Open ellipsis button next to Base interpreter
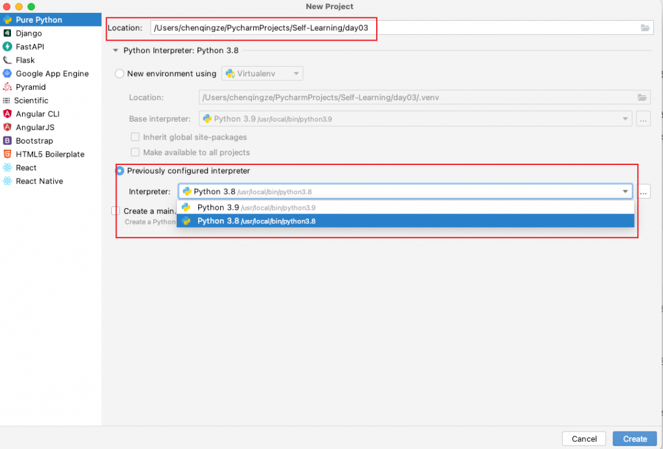This screenshot has width=663, height=449. tap(643, 119)
